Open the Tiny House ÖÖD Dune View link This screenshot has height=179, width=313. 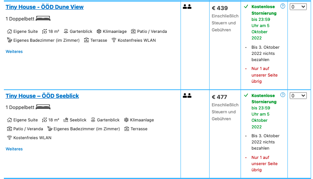45,7
